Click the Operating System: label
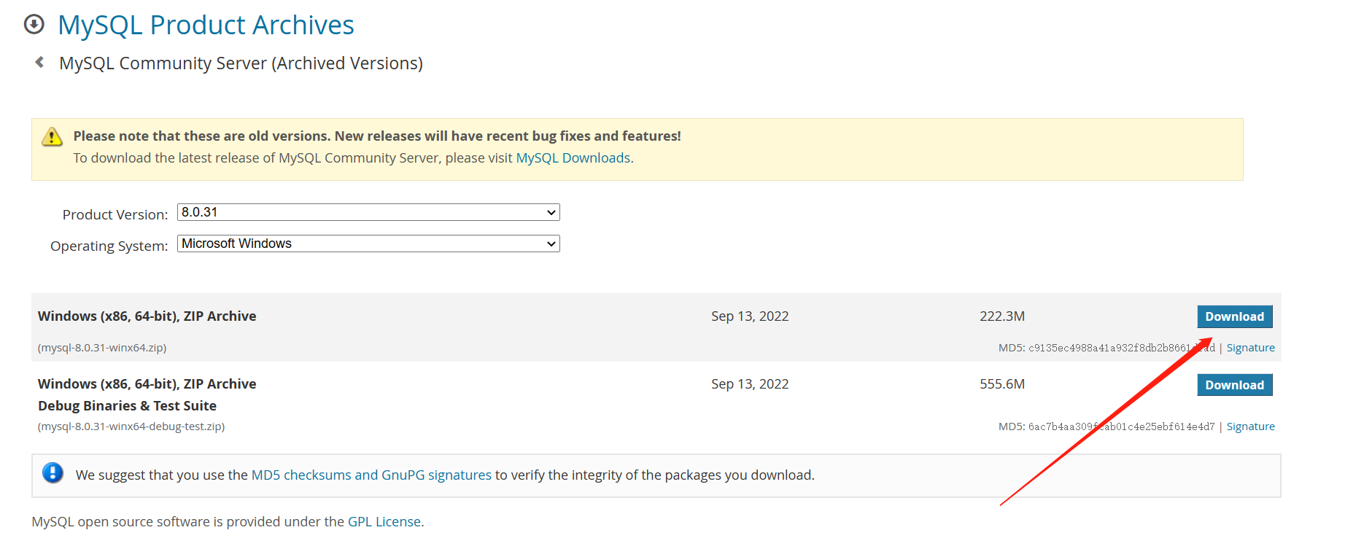 tap(109, 246)
